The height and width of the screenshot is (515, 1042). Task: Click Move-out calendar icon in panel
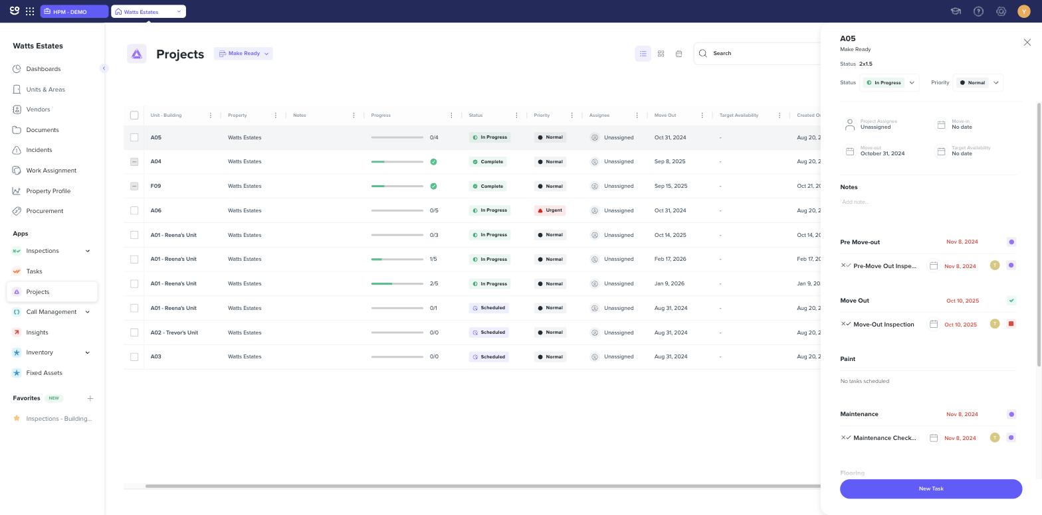[849, 151]
